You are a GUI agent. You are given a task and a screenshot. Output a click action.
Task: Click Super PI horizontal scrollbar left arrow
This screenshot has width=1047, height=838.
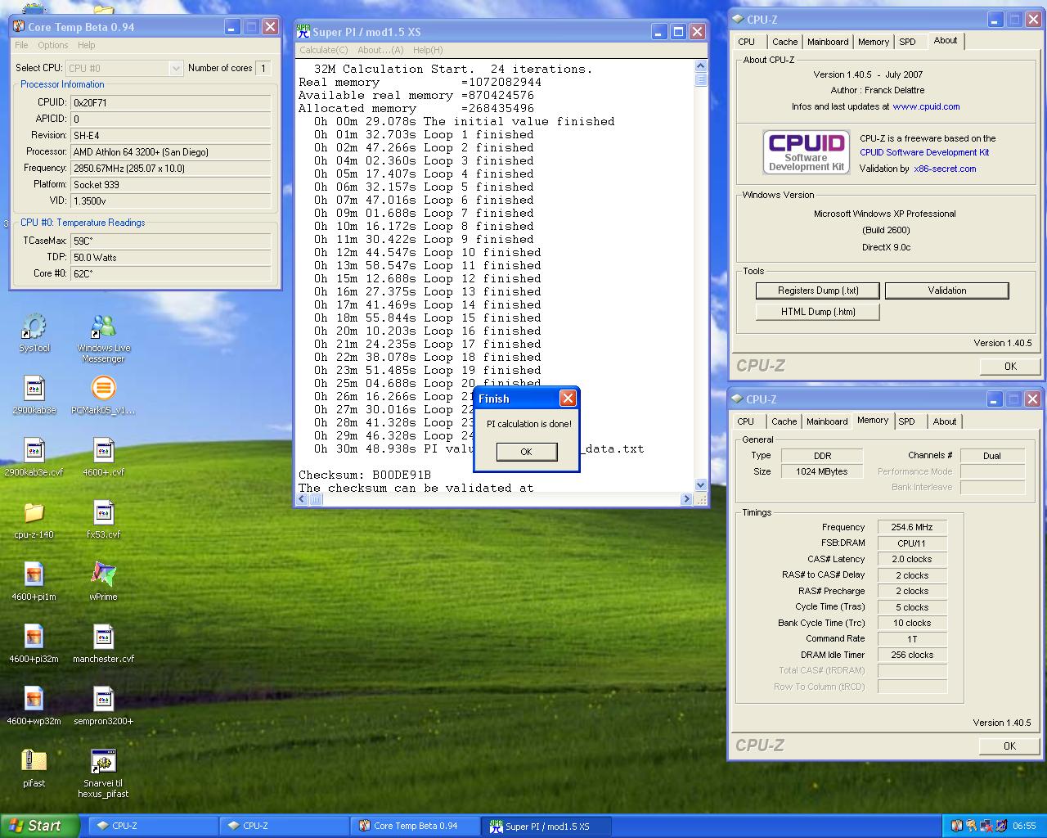coord(302,499)
